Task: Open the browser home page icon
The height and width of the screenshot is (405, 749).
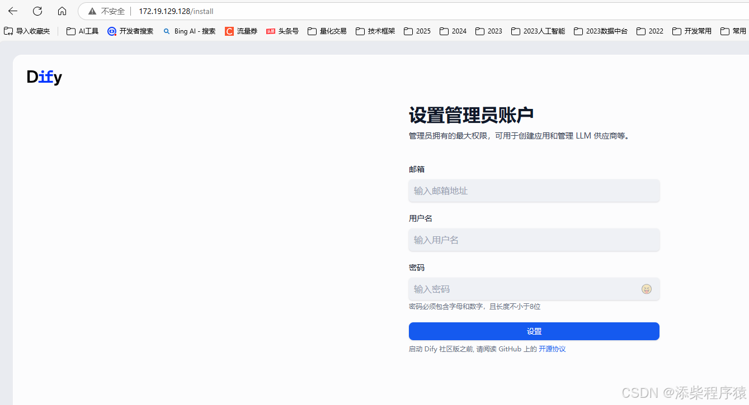Action: (62, 11)
